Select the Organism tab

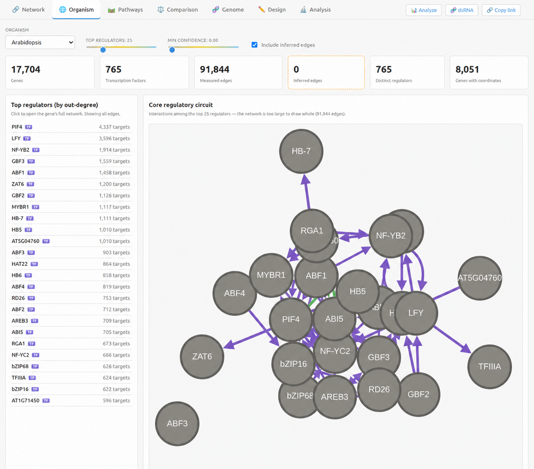tap(76, 10)
